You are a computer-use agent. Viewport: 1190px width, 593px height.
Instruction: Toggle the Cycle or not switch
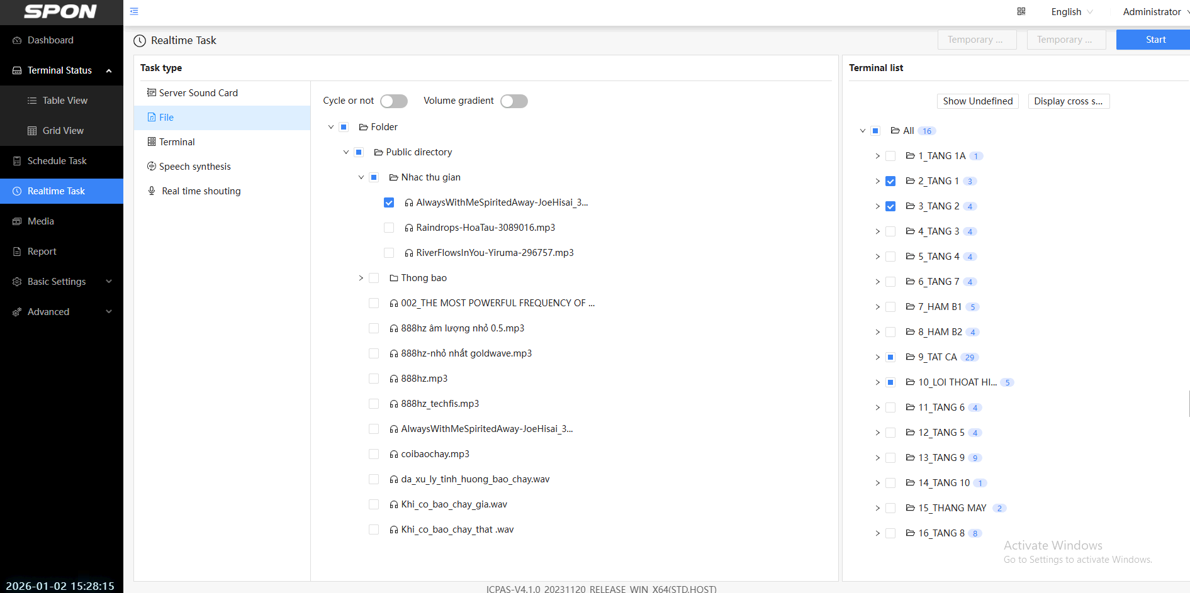[x=394, y=101]
